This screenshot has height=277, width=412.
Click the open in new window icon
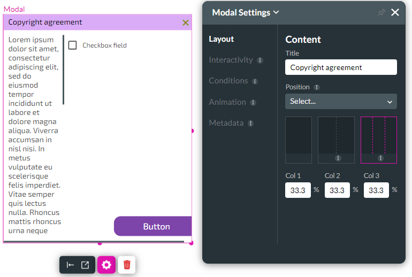coord(85,265)
